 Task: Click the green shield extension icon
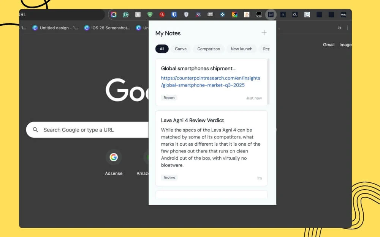150,14
